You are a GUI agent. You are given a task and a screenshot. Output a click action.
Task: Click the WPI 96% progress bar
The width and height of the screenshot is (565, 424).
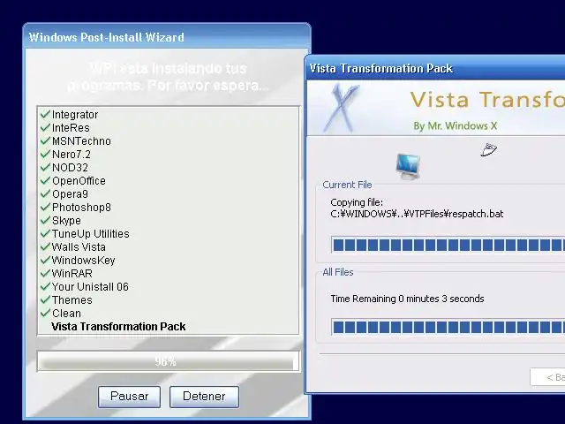pyautogui.click(x=169, y=361)
